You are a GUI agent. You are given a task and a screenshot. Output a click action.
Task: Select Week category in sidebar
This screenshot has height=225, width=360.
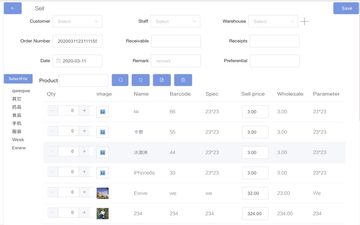[x=18, y=139]
